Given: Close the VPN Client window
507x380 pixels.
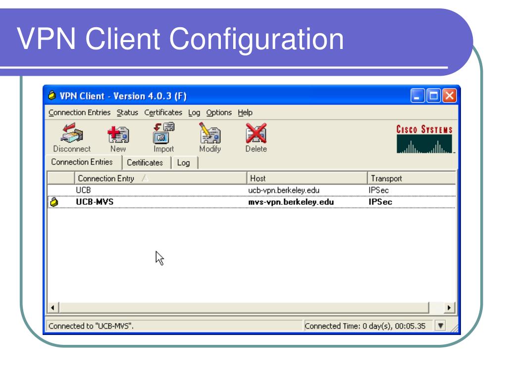Looking at the screenshot, I should click(x=450, y=95).
